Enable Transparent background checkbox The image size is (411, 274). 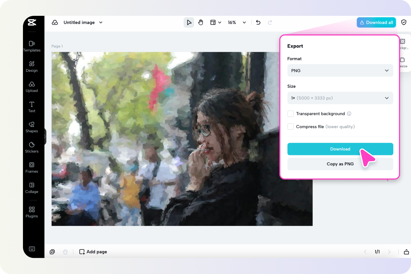290,114
